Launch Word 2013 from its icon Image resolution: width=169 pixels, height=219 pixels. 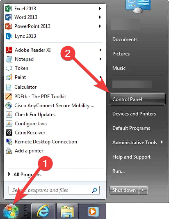tap(8, 17)
